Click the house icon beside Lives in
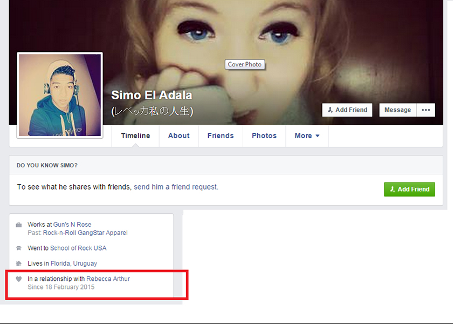Viewport: 453px width, 324px height. click(19, 264)
